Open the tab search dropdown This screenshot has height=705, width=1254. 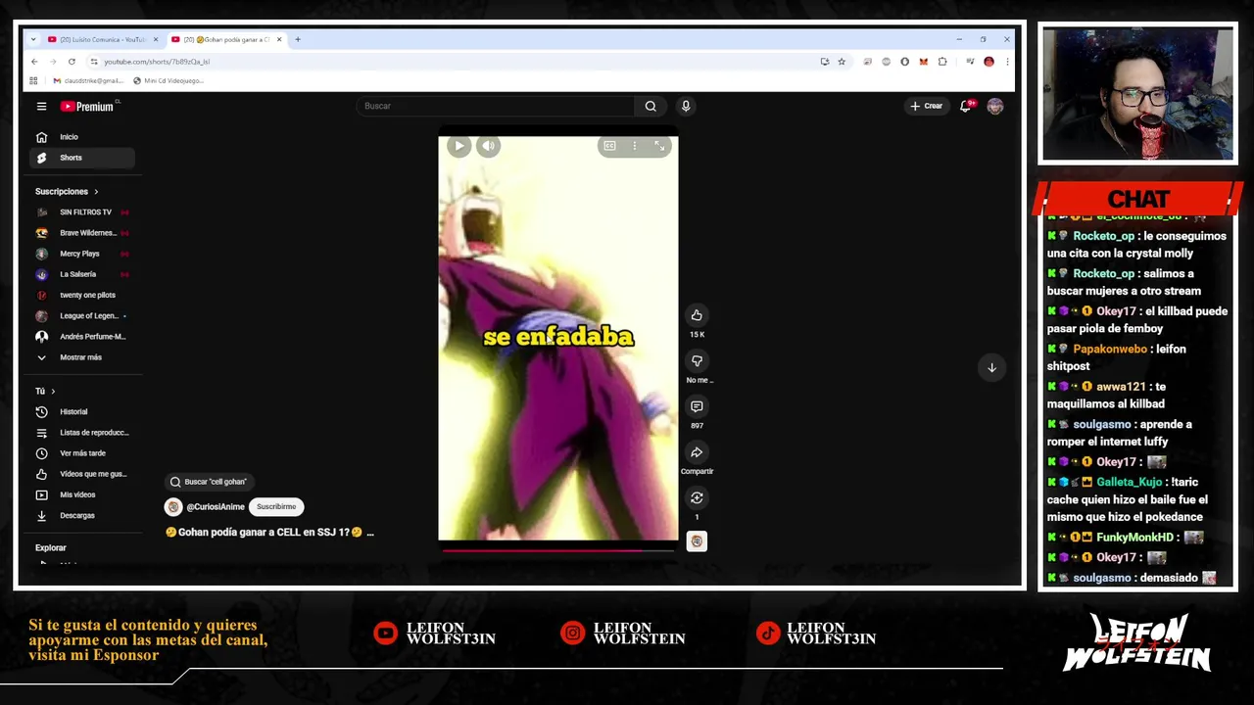tap(32, 39)
